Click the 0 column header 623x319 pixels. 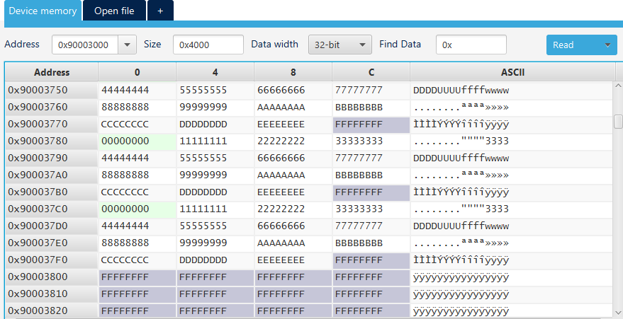pos(137,72)
